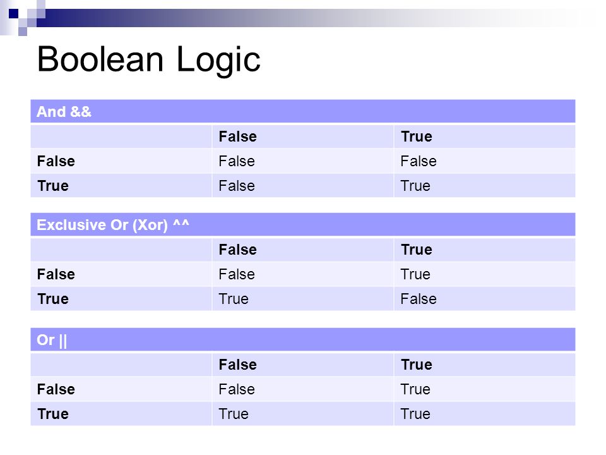Viewport: 606px width, 455px height.
Task: Click the Boolean Logic slide title
Action: pos(149,59)
